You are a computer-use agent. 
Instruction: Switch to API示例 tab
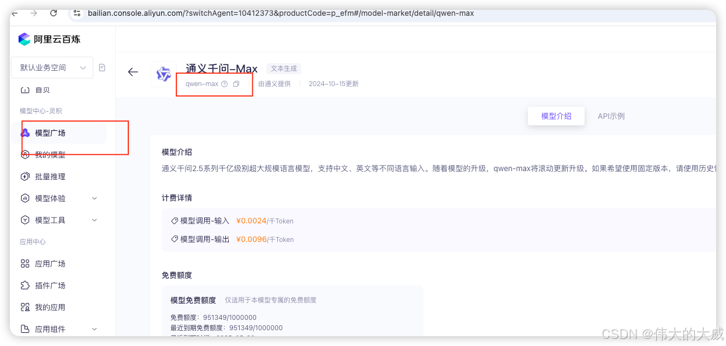(611, 116)
